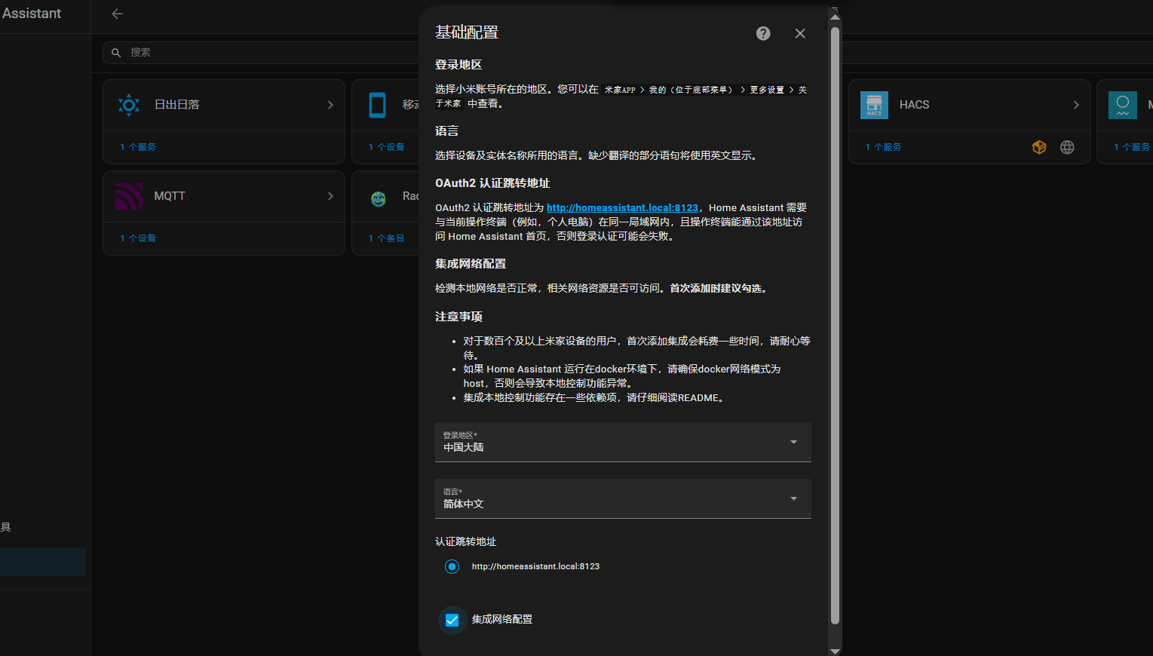The width and height of the screenshot is (1153, 656).
Task: Expand the 日出日落 card chevron
Action: (x=330, y=105)
